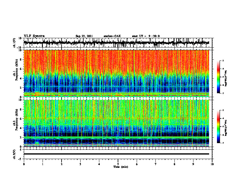Screen dimensions: 239x184
Task: Click the ch.2 frequency axis "6" tick label
Action: [x=21, y=119]
